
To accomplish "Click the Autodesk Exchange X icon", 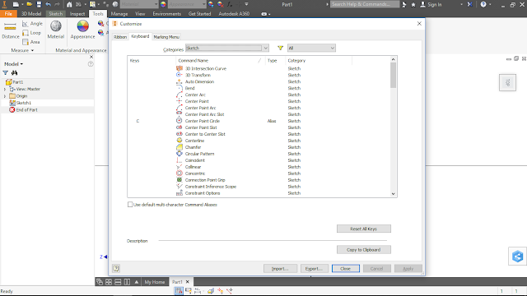I will [470, 4].
